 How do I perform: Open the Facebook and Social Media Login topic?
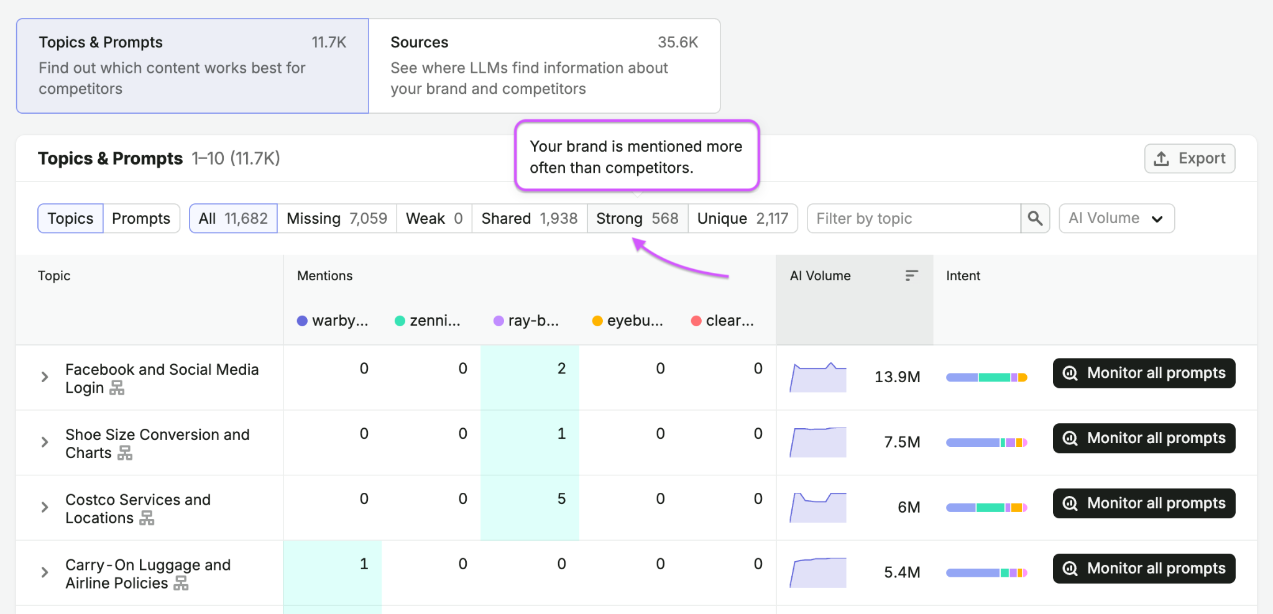click(162, 378)
